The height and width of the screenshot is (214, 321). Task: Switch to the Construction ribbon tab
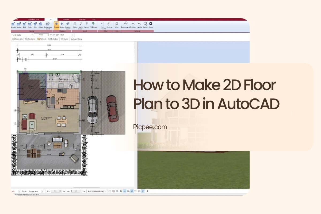coord(33,20)
